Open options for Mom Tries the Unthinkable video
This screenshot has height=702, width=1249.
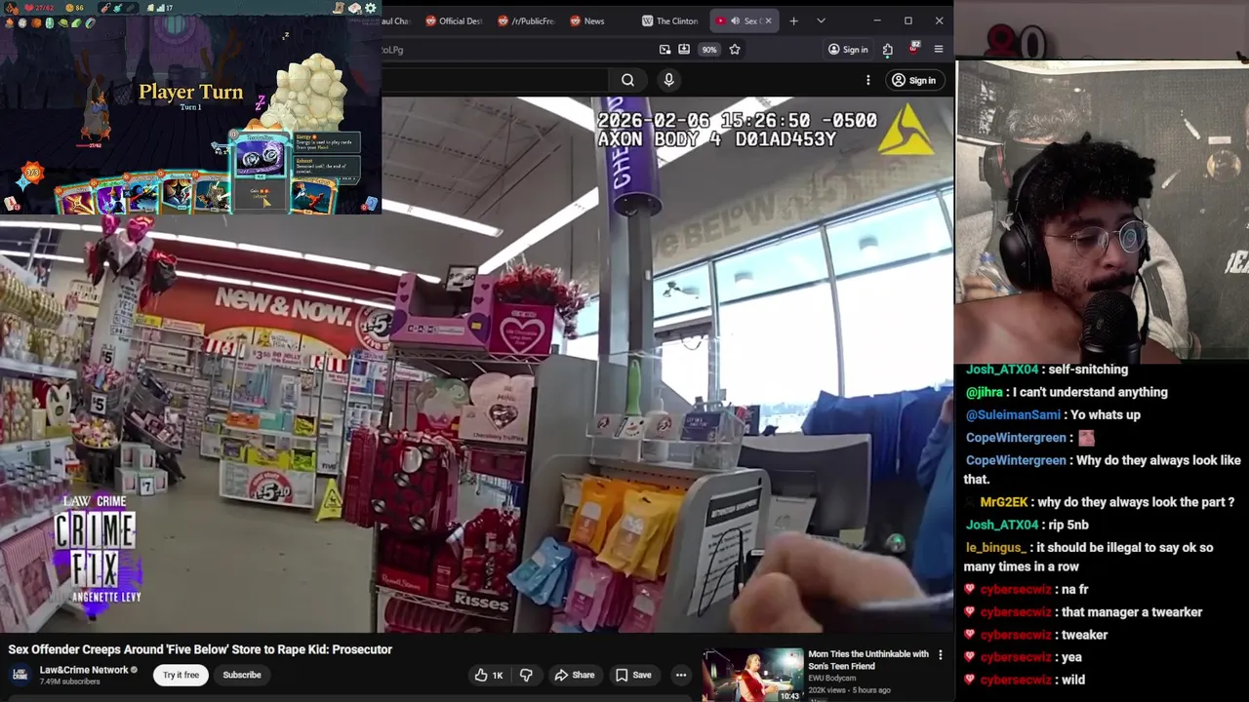coord(941,655)
